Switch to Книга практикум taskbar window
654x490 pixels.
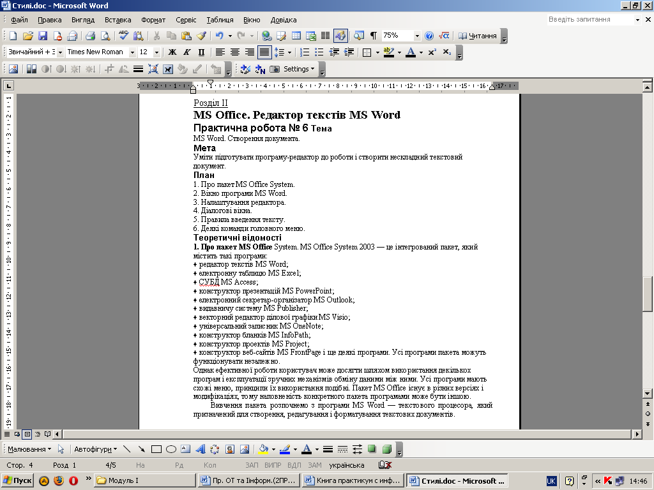click(x=354, y=480)
